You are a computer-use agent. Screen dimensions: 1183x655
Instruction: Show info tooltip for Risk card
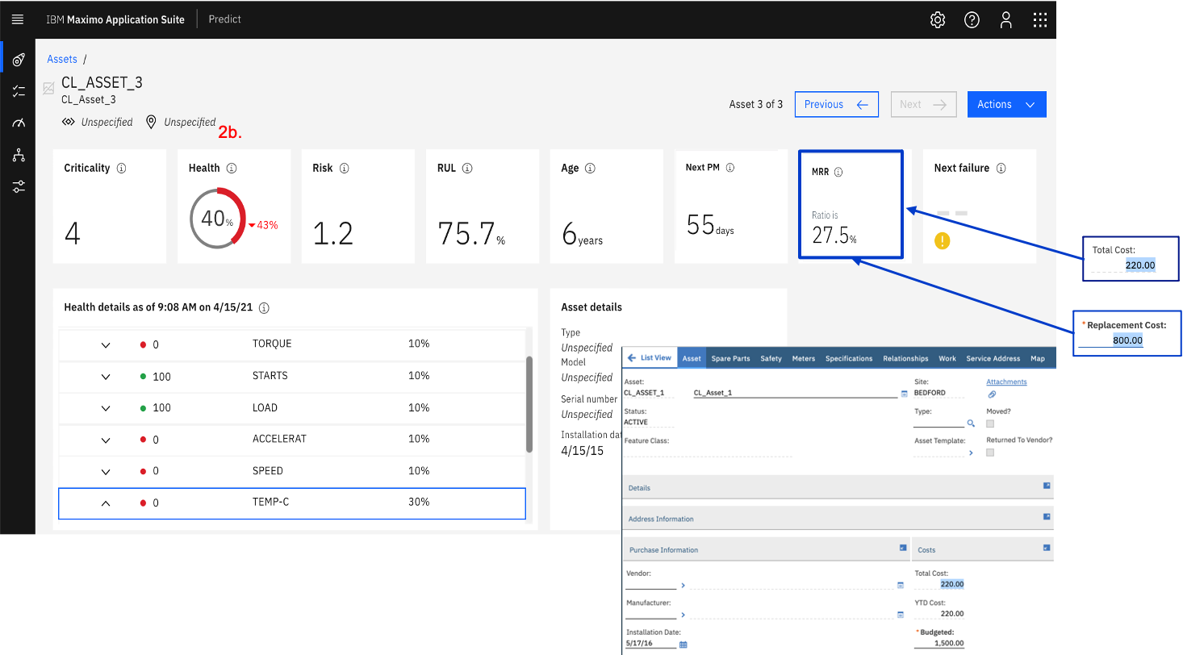344,169
